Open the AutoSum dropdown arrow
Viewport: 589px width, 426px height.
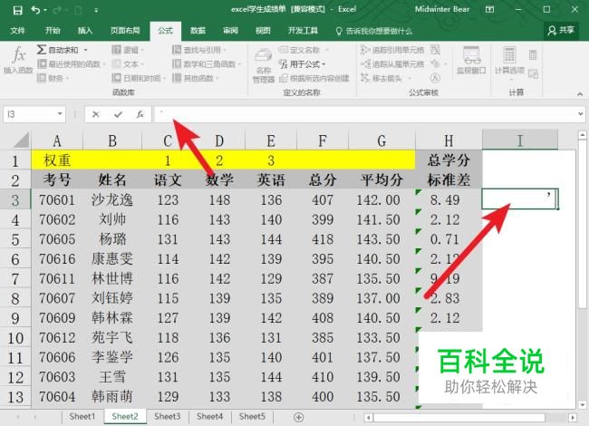[86, 50]
